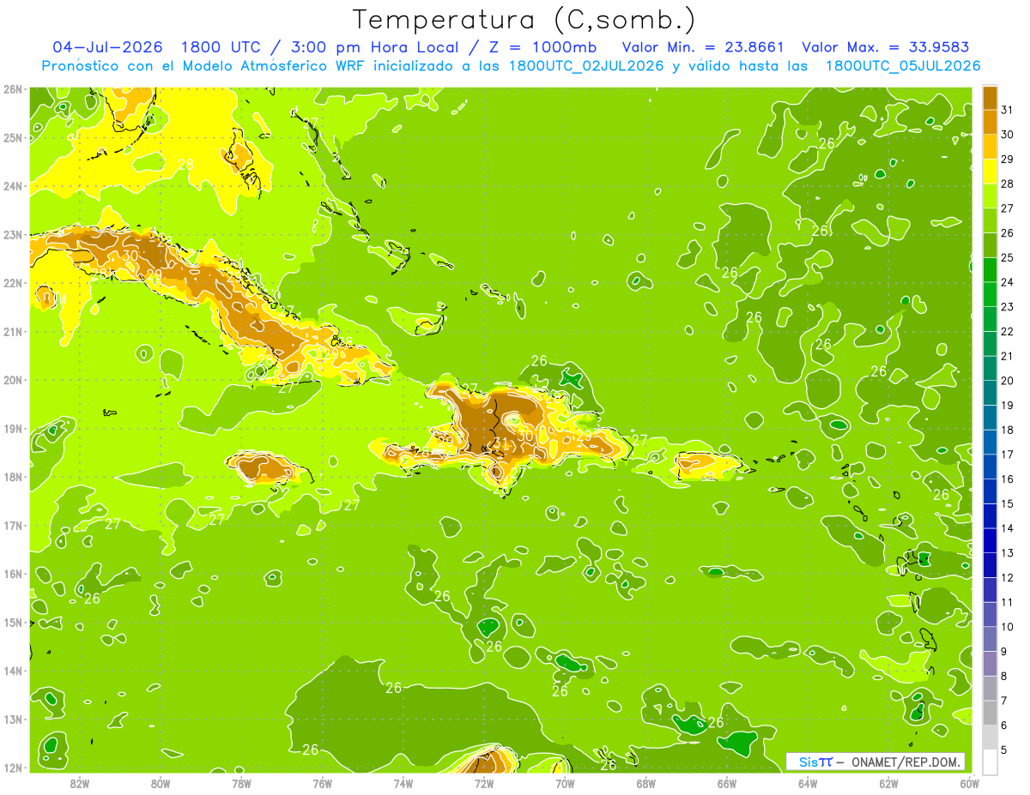
Task: Click legend scale value '10'
Action: point(1007,627)
